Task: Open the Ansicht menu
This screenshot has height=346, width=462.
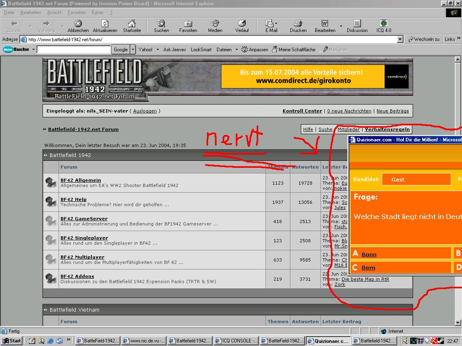Action: click(x=54, y=12)
